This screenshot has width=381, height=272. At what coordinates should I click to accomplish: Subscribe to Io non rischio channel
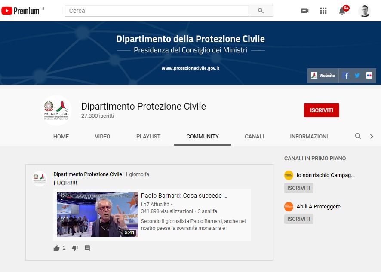point(298,188)
